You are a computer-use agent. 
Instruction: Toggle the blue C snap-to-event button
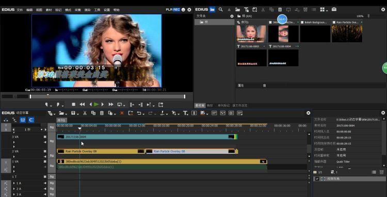(31, 120)
